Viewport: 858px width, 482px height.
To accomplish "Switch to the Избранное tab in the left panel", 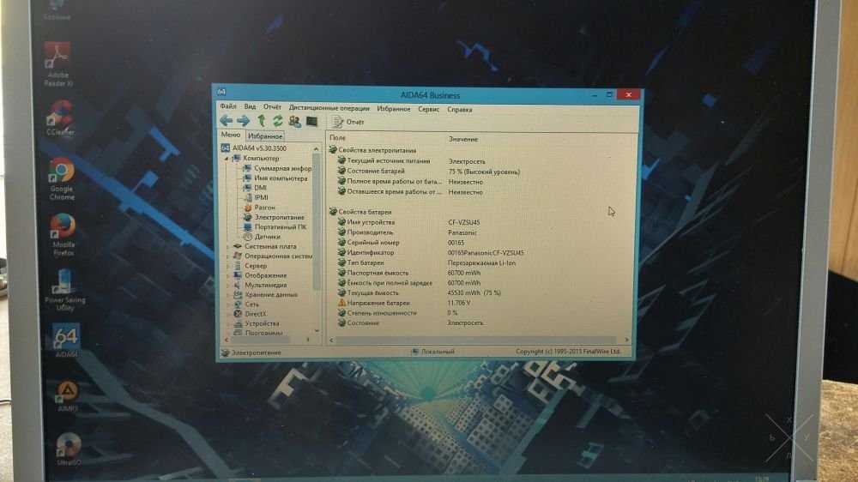I will [265, 136].
